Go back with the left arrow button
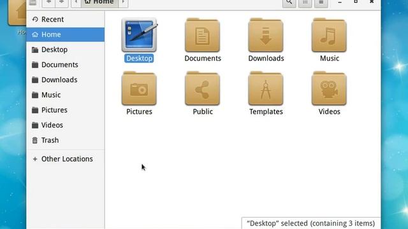The height and width of the screenshot is (229, 408). (48, 3)
